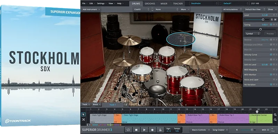This screenshot has width=278, height=134.
Task: Select the hi-hat cymbals on the kit
Action: [x=124, y=62]
